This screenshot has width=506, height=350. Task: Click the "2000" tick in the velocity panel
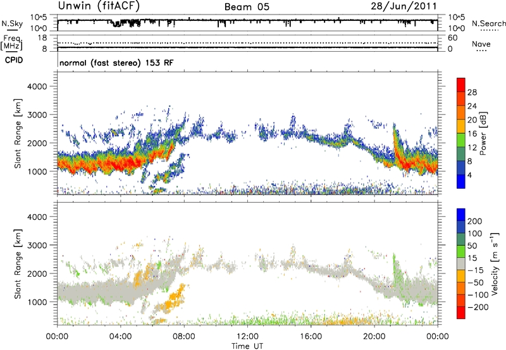point(37,274)
